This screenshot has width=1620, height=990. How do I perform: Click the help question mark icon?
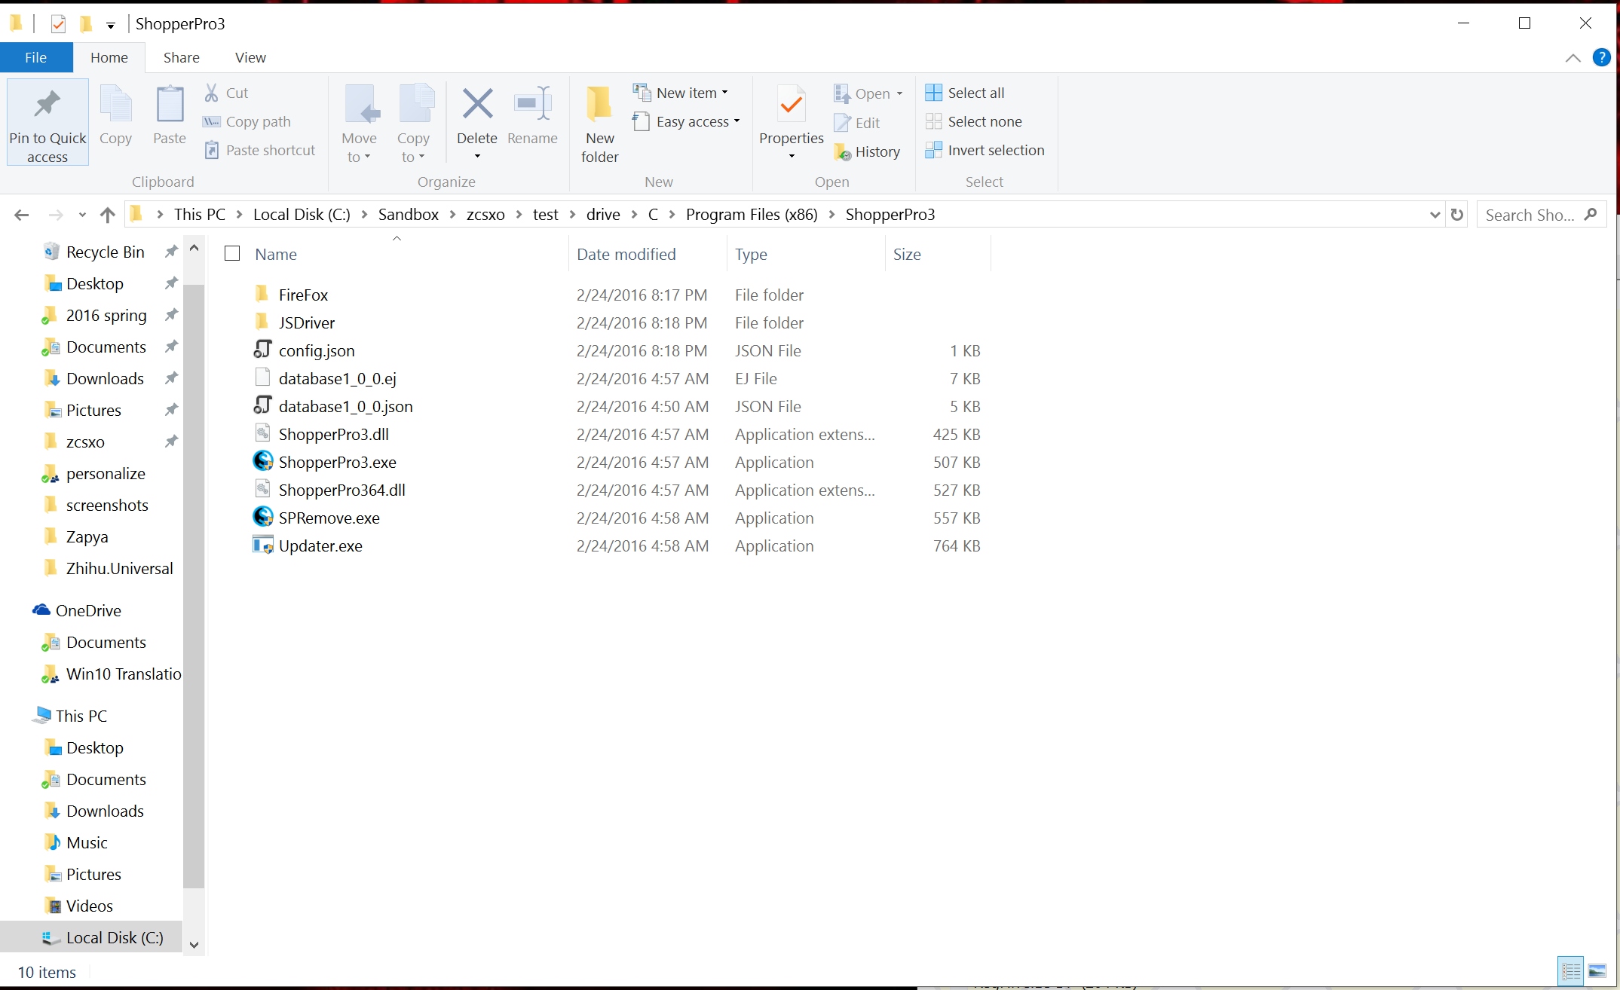click(x=1601, y=57)
